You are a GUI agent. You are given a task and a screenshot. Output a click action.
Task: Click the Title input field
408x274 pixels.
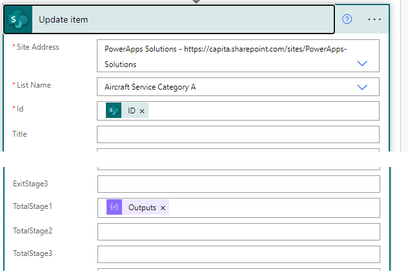pyautogui.click(x=238, y=134)
